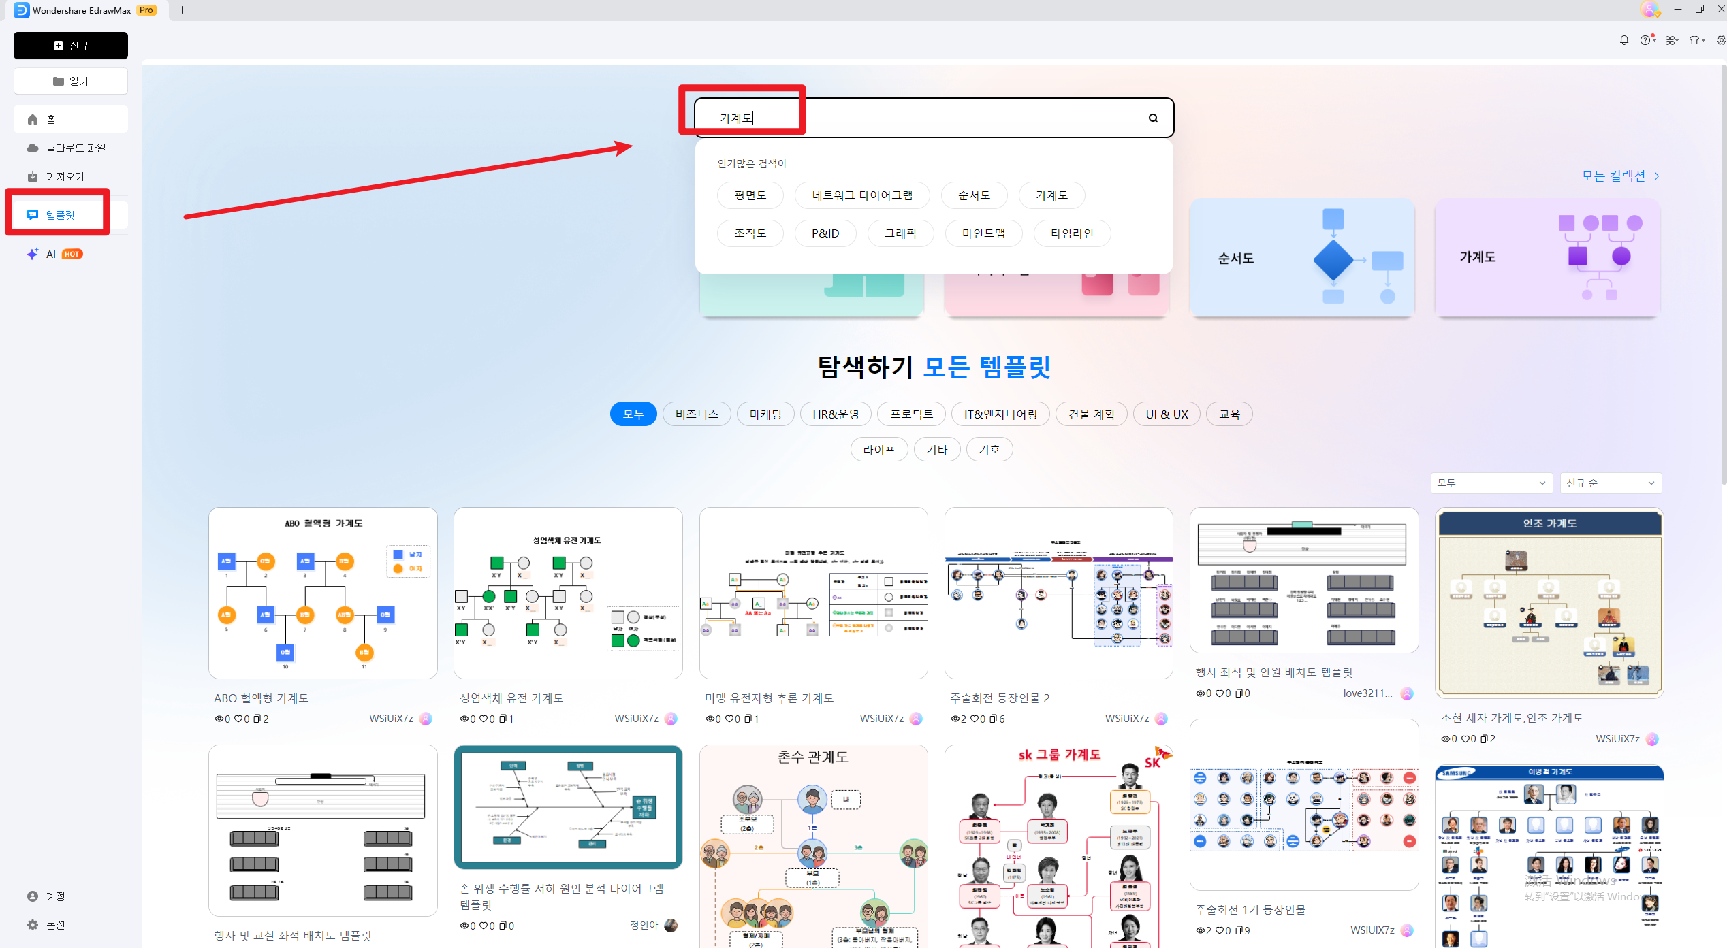
Task: Click the shirt-shaped theme icon
Action: (1695, 40)
